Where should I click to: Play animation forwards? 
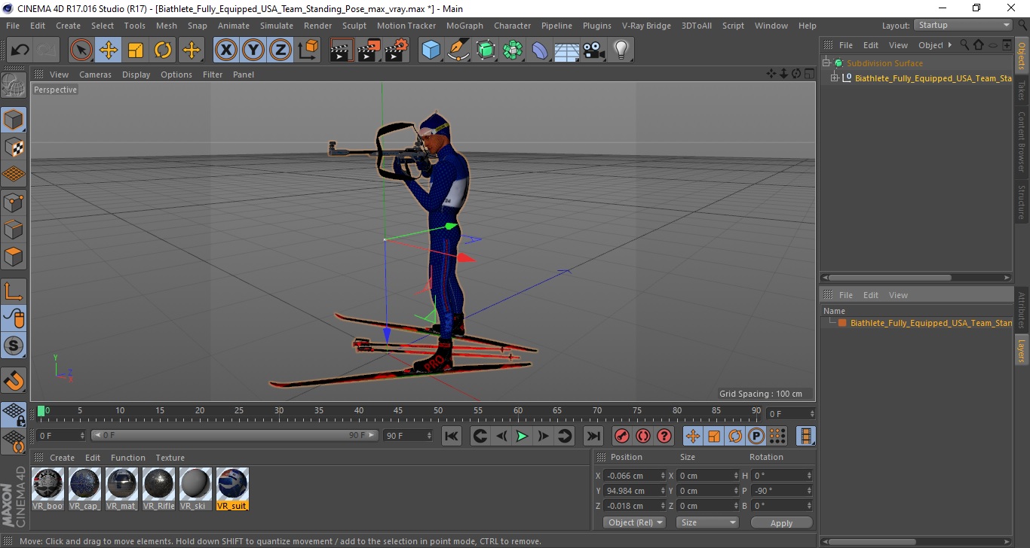[x=522, y=436]
